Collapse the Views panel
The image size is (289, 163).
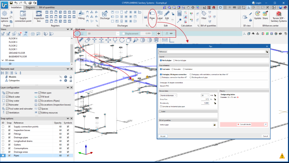click(x=68, y=29)
